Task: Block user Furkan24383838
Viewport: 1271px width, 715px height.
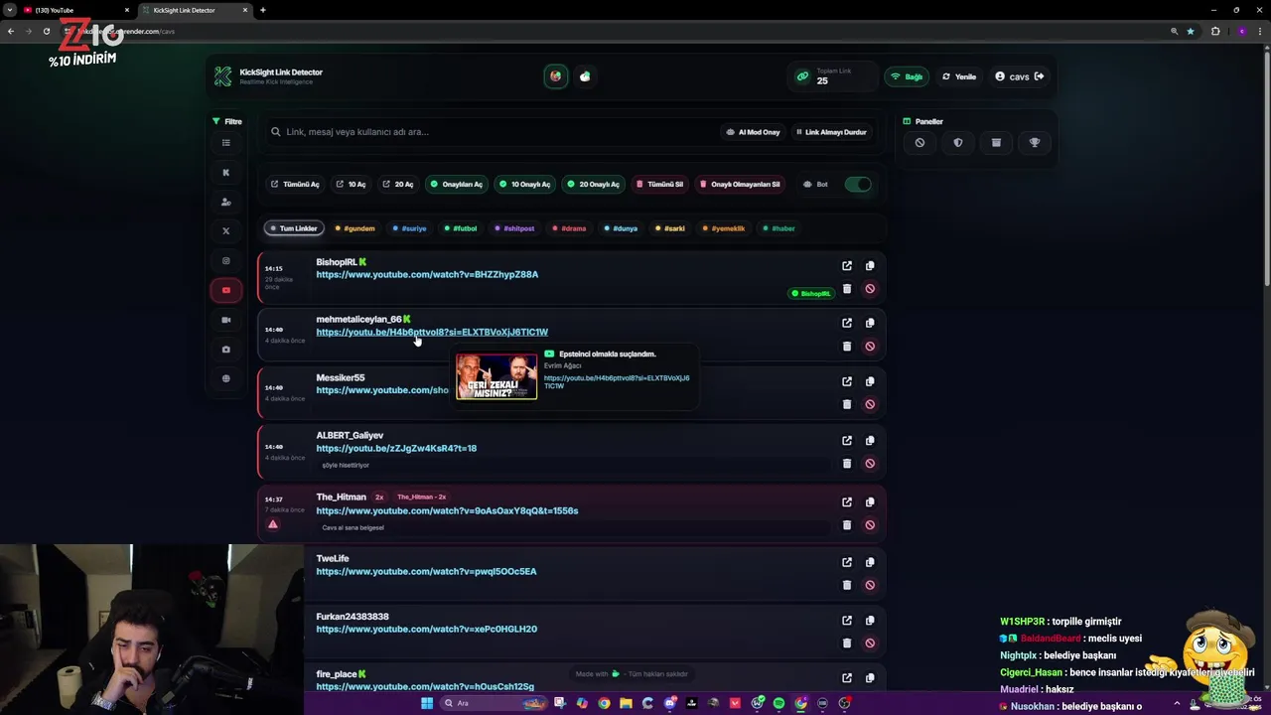Action: [x=870, y=643]
